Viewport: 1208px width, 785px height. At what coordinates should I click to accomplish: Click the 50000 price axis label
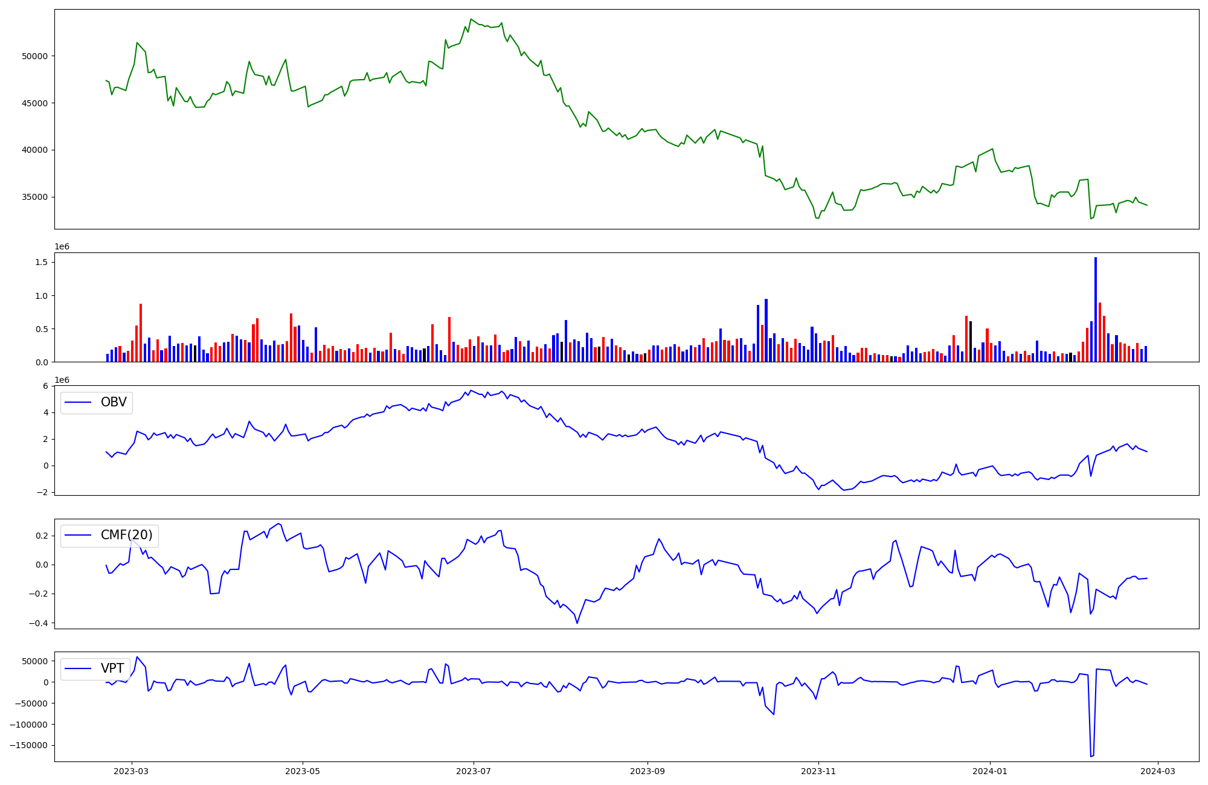click(34, 56)
